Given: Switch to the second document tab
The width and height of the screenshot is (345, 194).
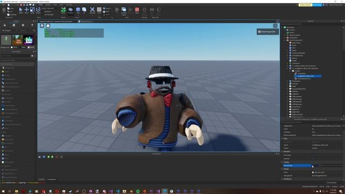Looking at the screenshot, I should 85,22.
